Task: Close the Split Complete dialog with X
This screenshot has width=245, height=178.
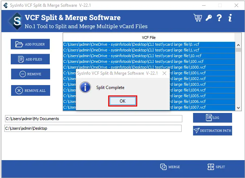Action: (164, 73)
